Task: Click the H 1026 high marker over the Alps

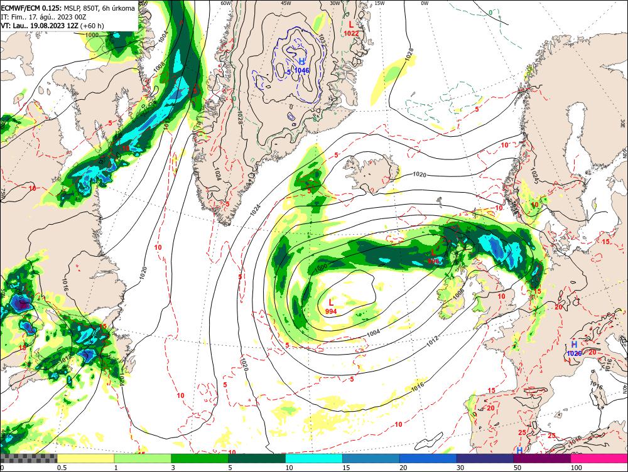Action: pyautogui.click(x=574, y=349)
